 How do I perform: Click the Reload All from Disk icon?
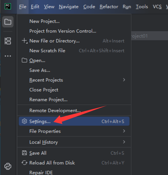pos(24,163)
